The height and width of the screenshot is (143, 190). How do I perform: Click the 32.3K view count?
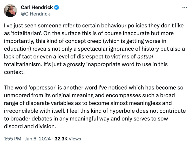click(61, 139)
